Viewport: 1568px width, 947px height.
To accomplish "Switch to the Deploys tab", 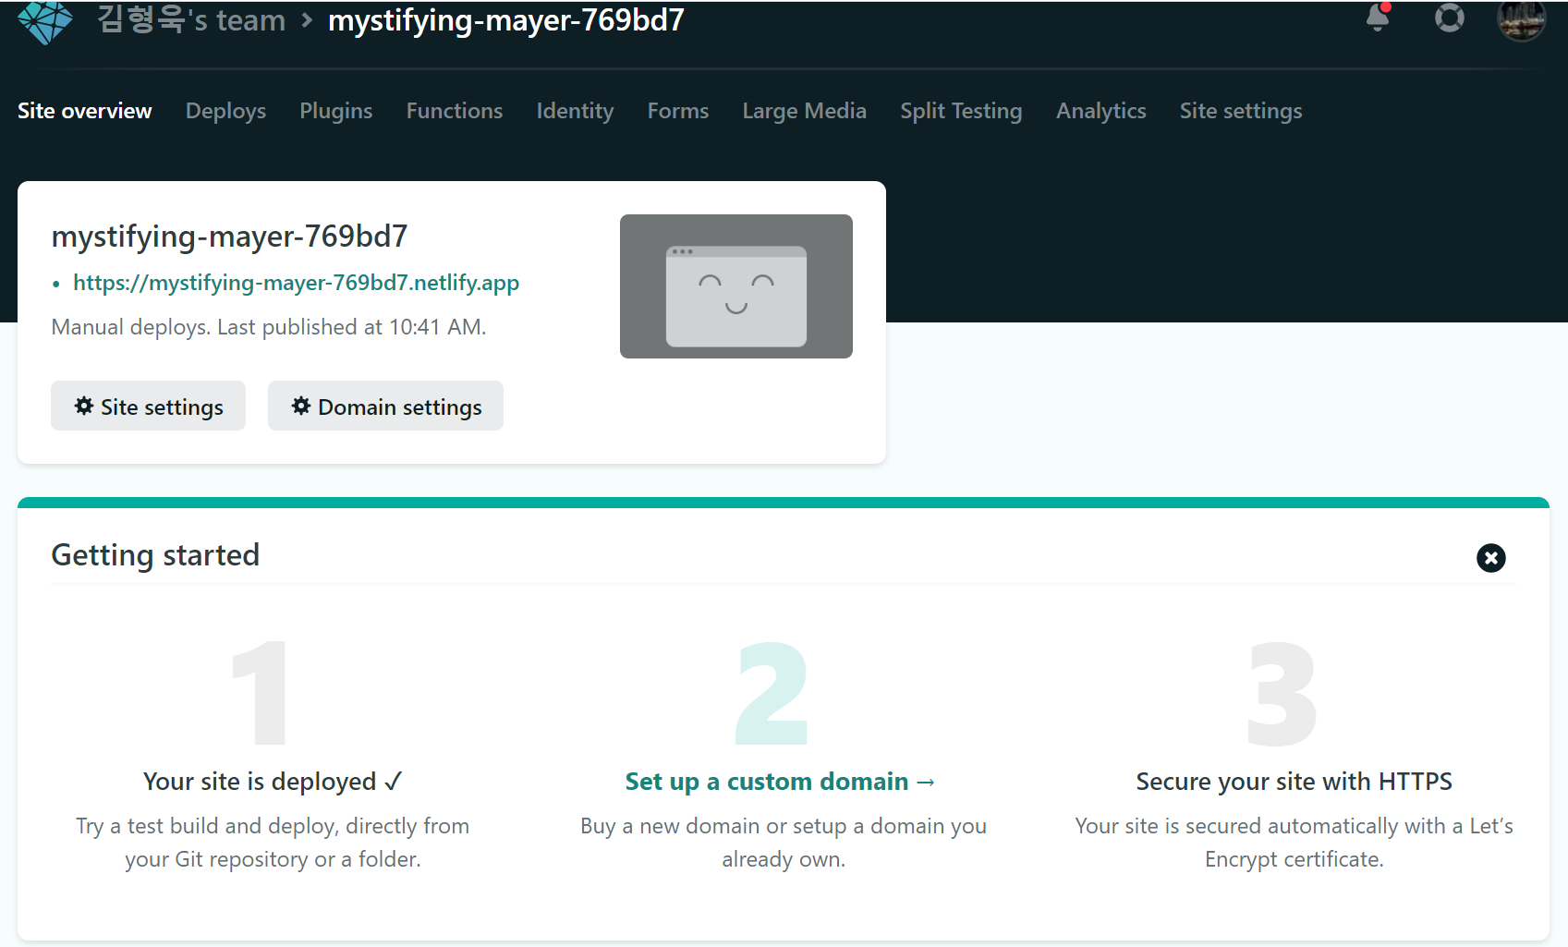I will (x=225, y=111).
